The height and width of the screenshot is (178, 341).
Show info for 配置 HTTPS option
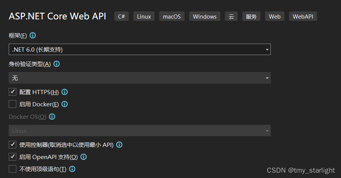tap(65, 92)
